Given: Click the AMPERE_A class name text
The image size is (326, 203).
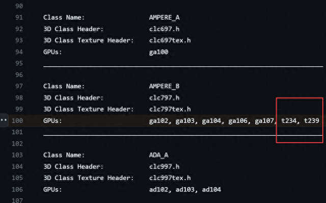Looking at the screenshot, I should coord(164,17).
